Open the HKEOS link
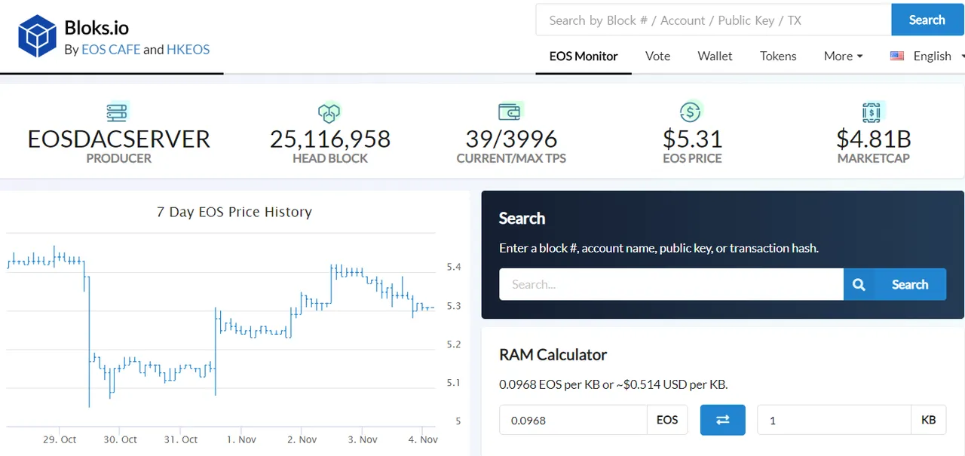965x456 pixels. coord(188,50)
